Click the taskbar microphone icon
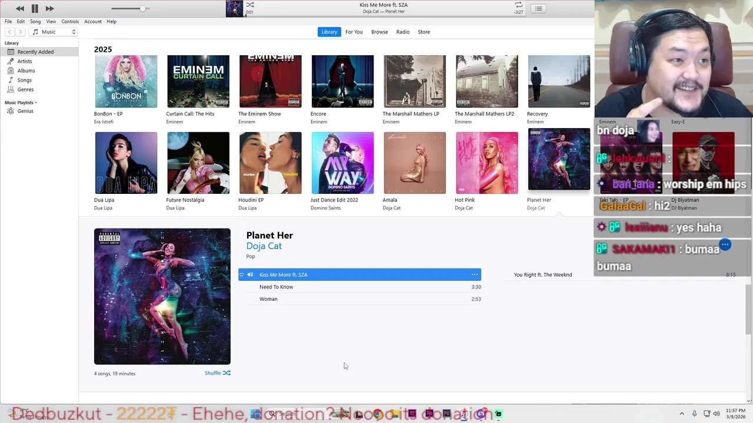 [694, 414]
